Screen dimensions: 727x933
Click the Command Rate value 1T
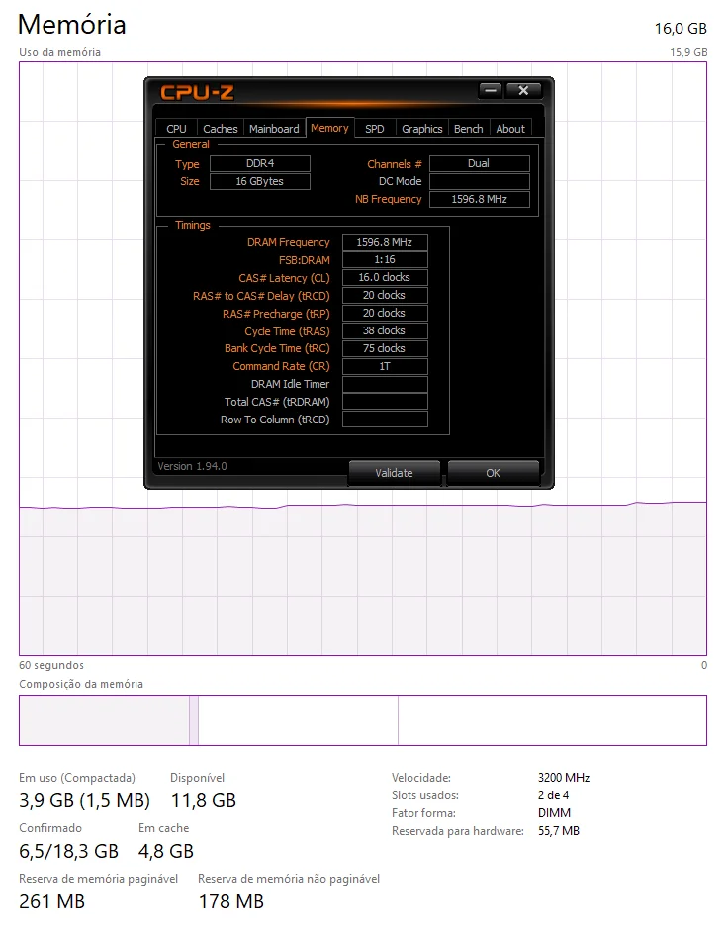(385, 366)
